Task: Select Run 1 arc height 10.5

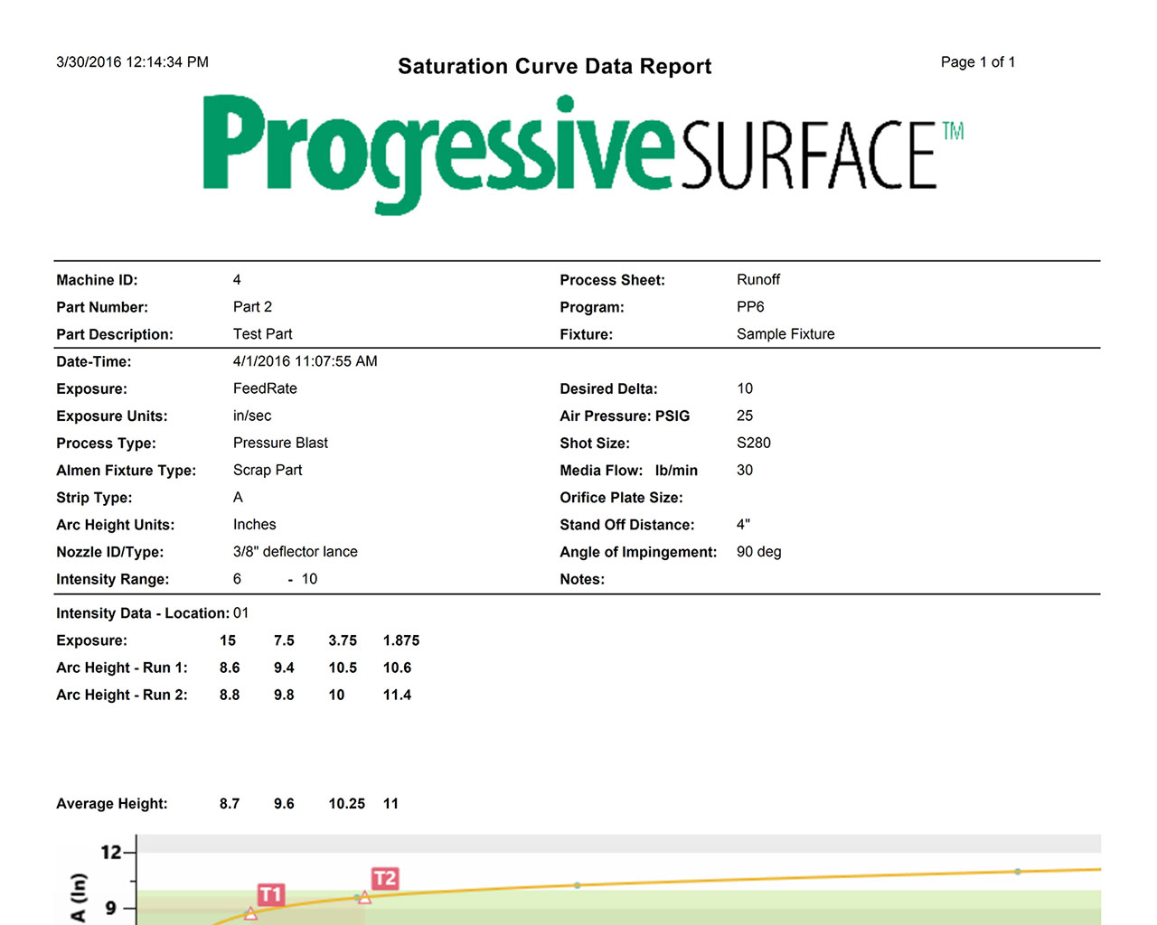Action: (x=343, y=668)
